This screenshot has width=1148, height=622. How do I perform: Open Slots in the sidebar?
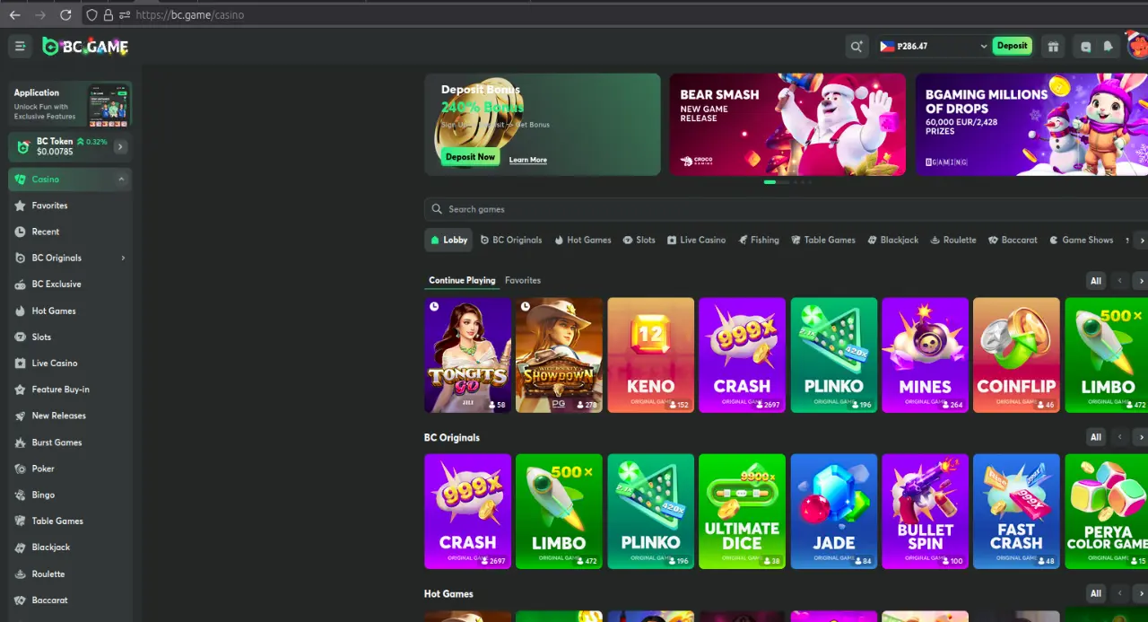70,337
